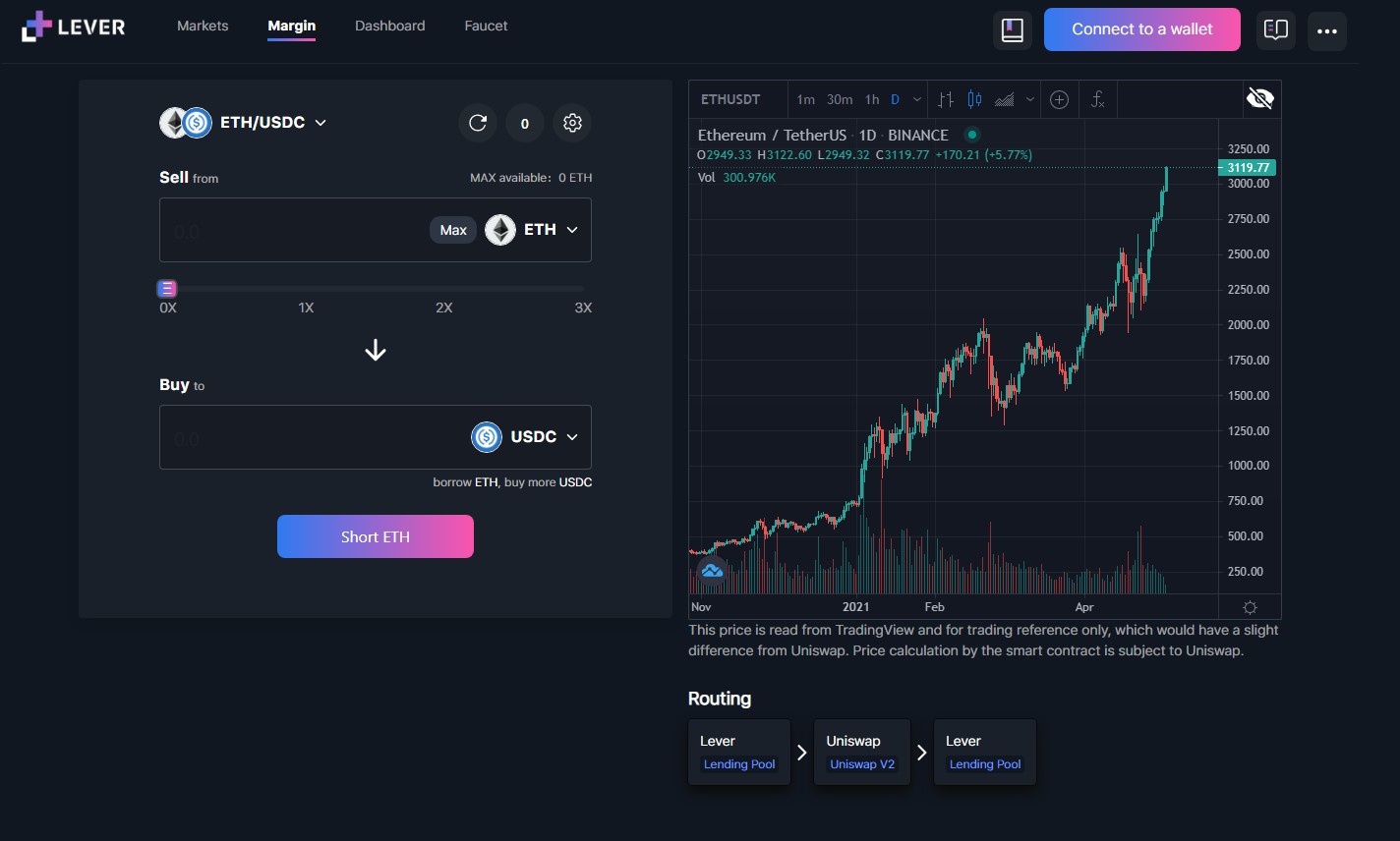Click the refresh icon in trade panel
The height and width of the screenshot is (841, 1400).
point(478,123)
